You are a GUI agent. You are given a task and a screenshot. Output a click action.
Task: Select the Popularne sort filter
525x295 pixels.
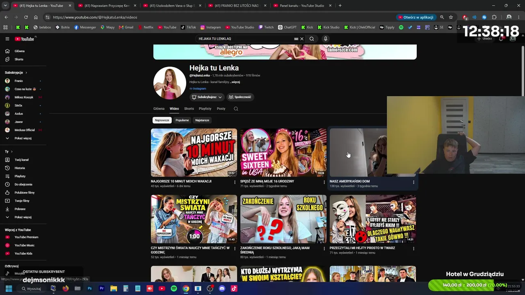pyautogui.click(x=182, y=120)
